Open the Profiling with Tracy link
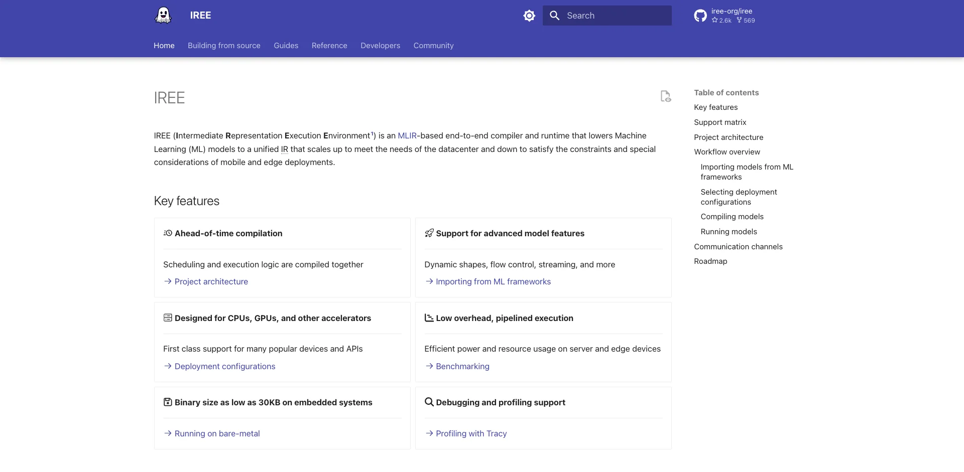The height and width of the screenshot is (472, 964). pyautogui.click(x=471, y=434)
